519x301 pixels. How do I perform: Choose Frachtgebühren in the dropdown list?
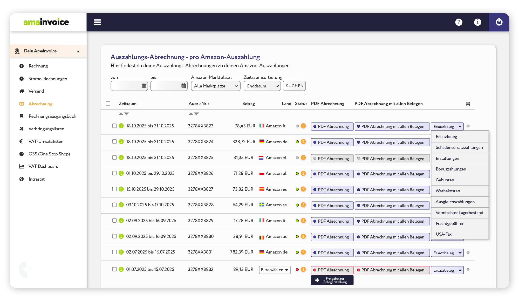[460, 224]
